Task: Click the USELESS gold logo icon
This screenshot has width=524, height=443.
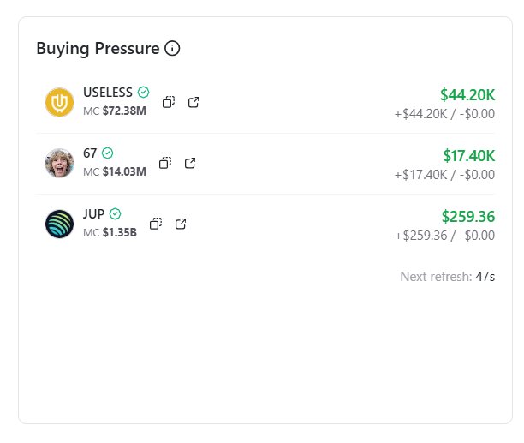Action: [x=59, y=103]
